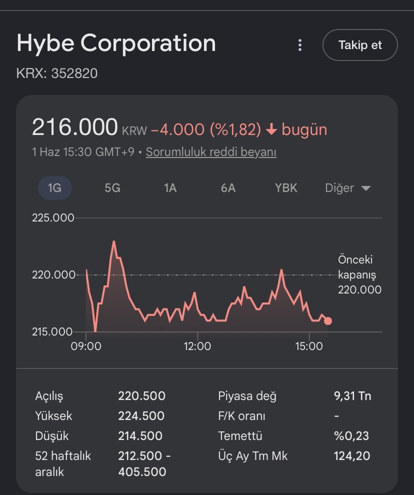Click the 215.000 y-axis label
This screenshot has width=414, height=495.
click(52, 331)
